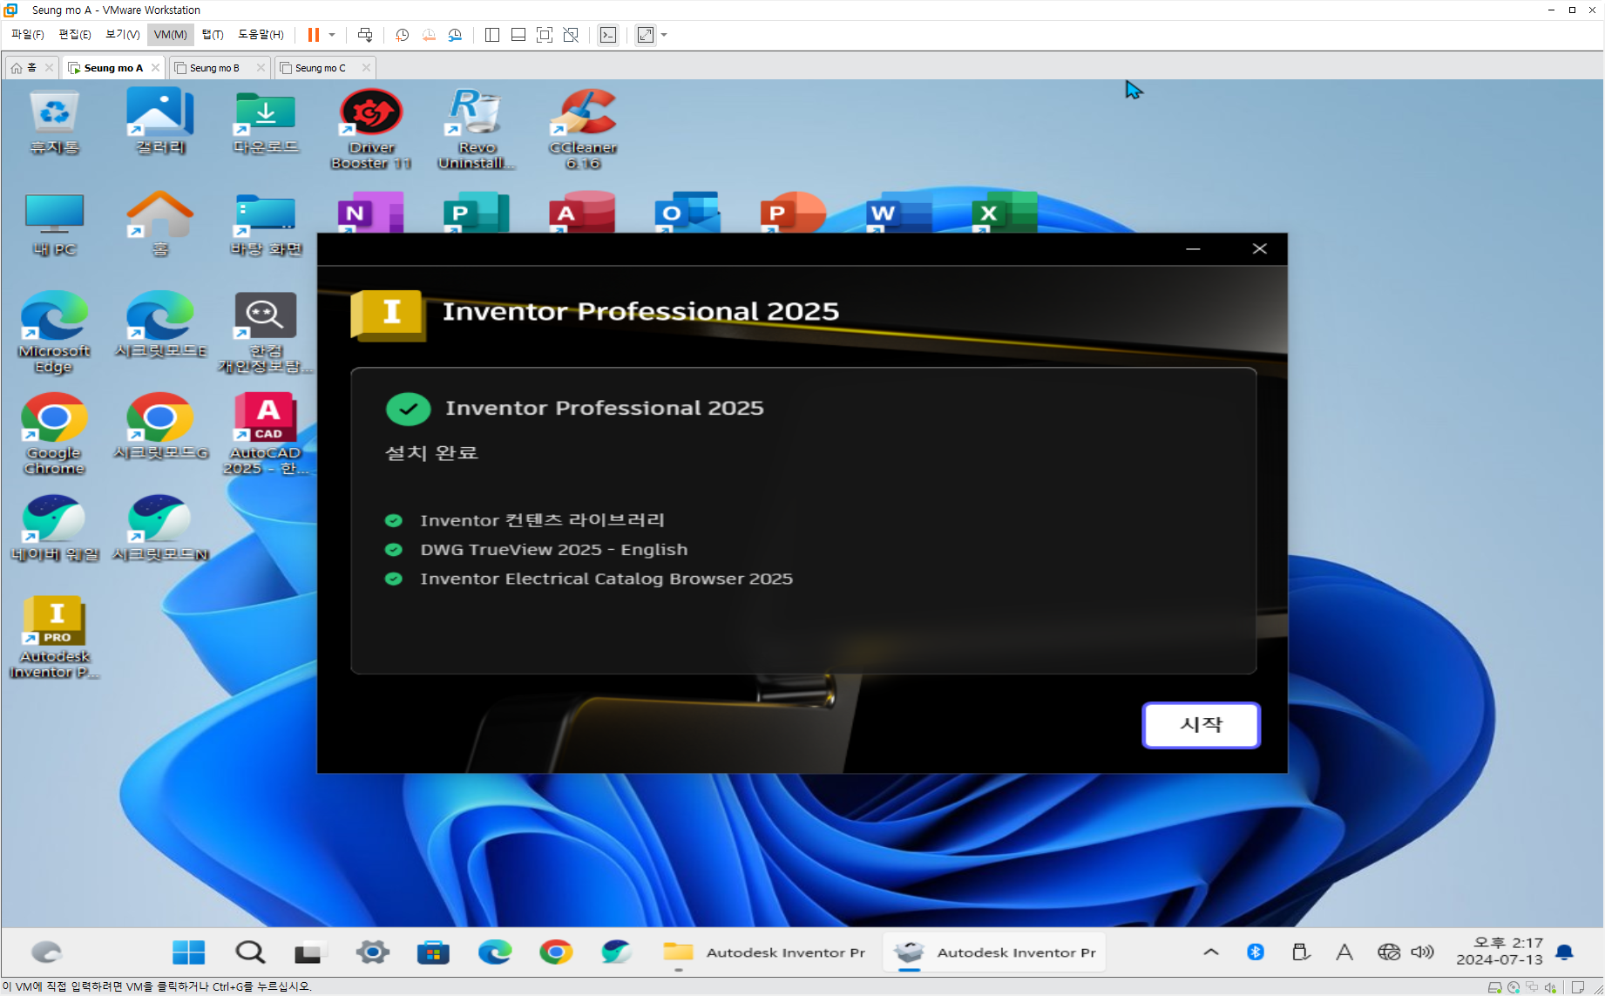Select the Driver Booster 11 desktop icon
Viewport: 1605px width, 996px height.
tap(371, 129)
